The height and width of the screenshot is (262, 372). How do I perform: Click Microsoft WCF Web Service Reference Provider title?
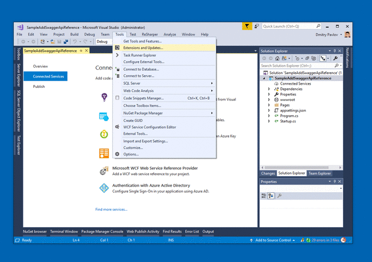click(155, 168)
